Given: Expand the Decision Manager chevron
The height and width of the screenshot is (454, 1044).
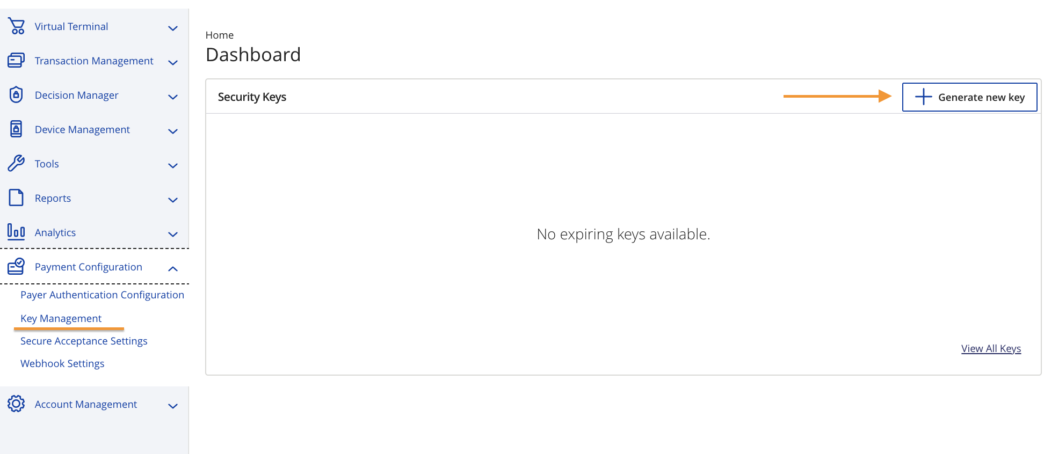Looking at the screenshot, I should (173, 97).
